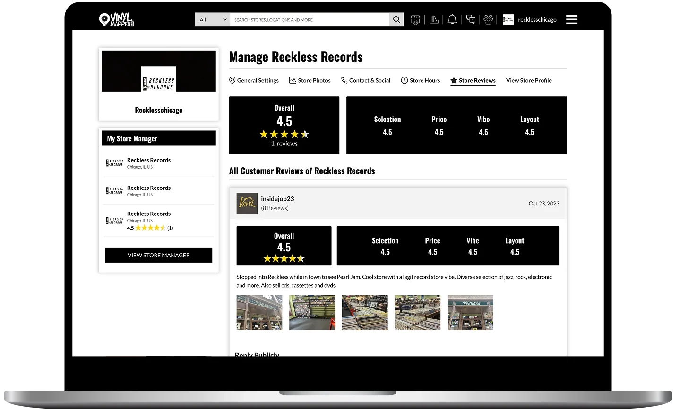680x410 pixels.
Task: Open the messages chat icon
Action: [471, 19]
